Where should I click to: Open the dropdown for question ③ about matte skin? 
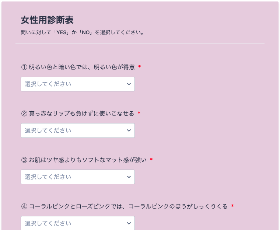77,177
